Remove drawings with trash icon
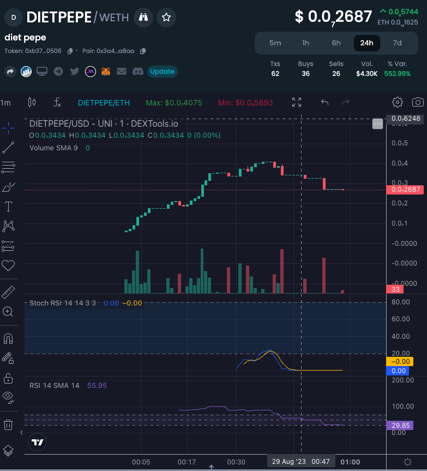Viewport: 427px width, 471px height. coord(8,425)
